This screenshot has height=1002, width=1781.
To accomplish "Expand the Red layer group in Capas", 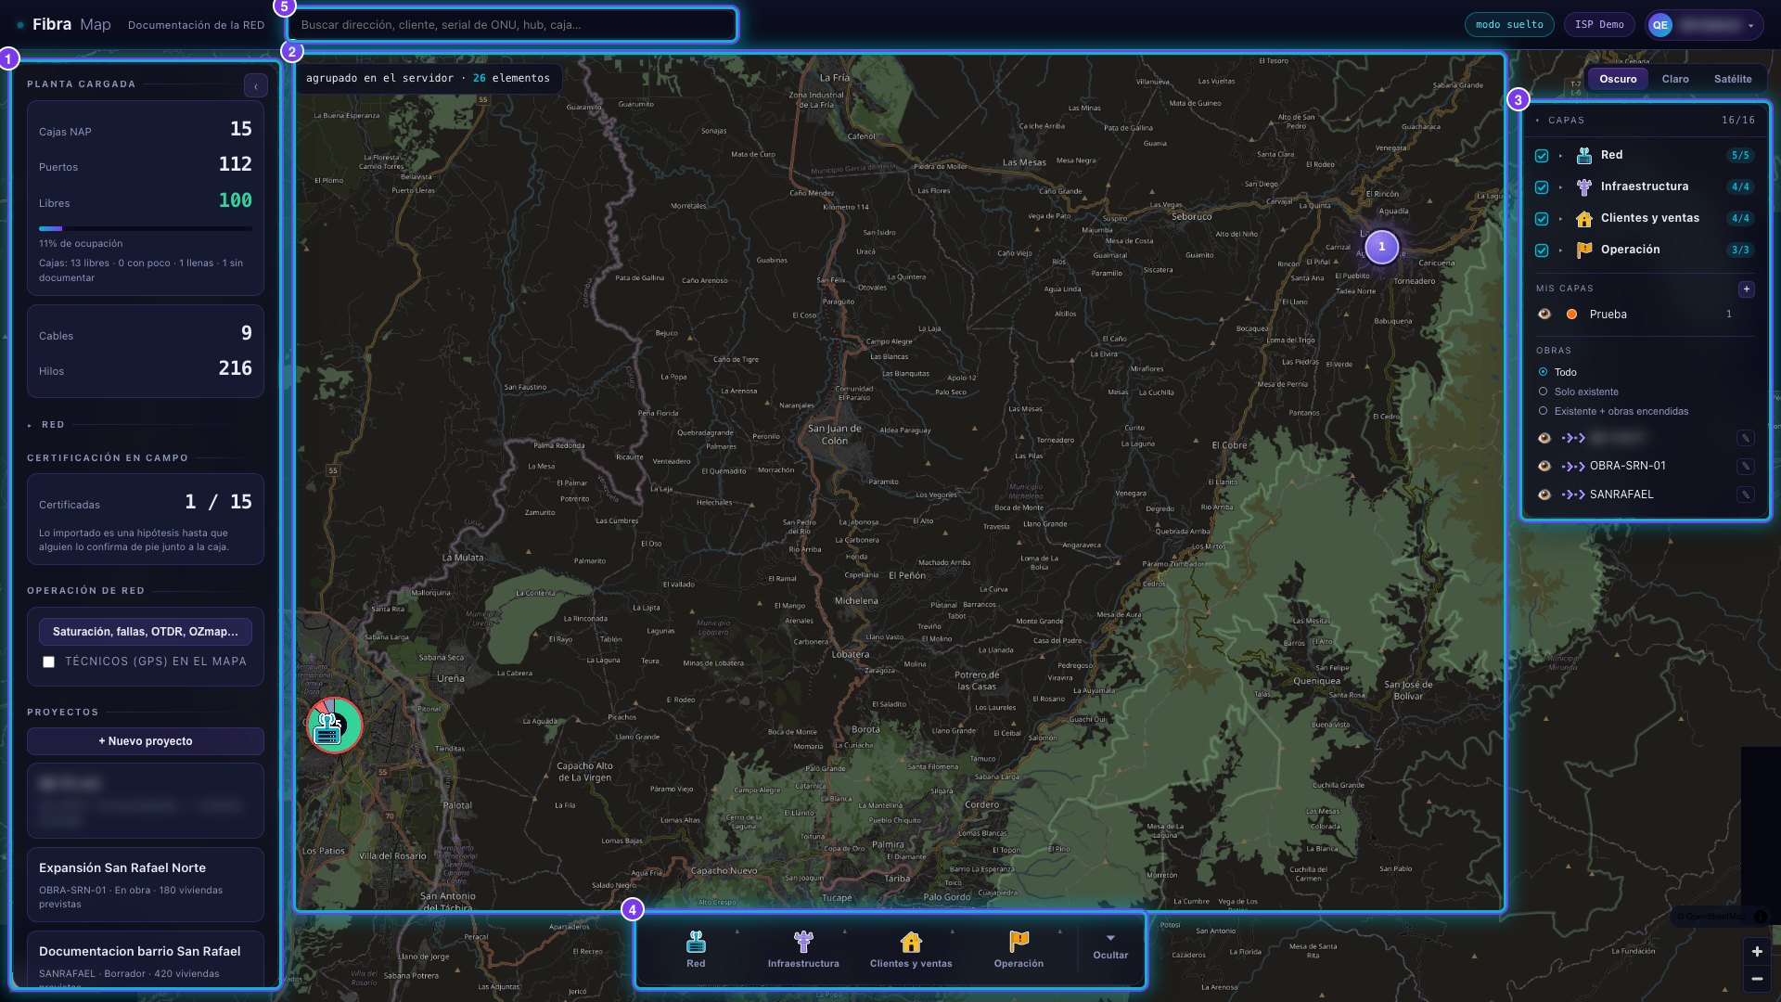I will [x=1561, y=156].
